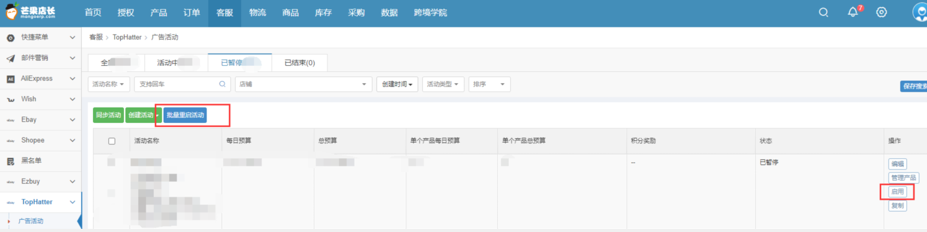The width and height of the screenshot is (927, 232).
Task: Expand the Ezbuy chevron
Action: click(73, 181)
